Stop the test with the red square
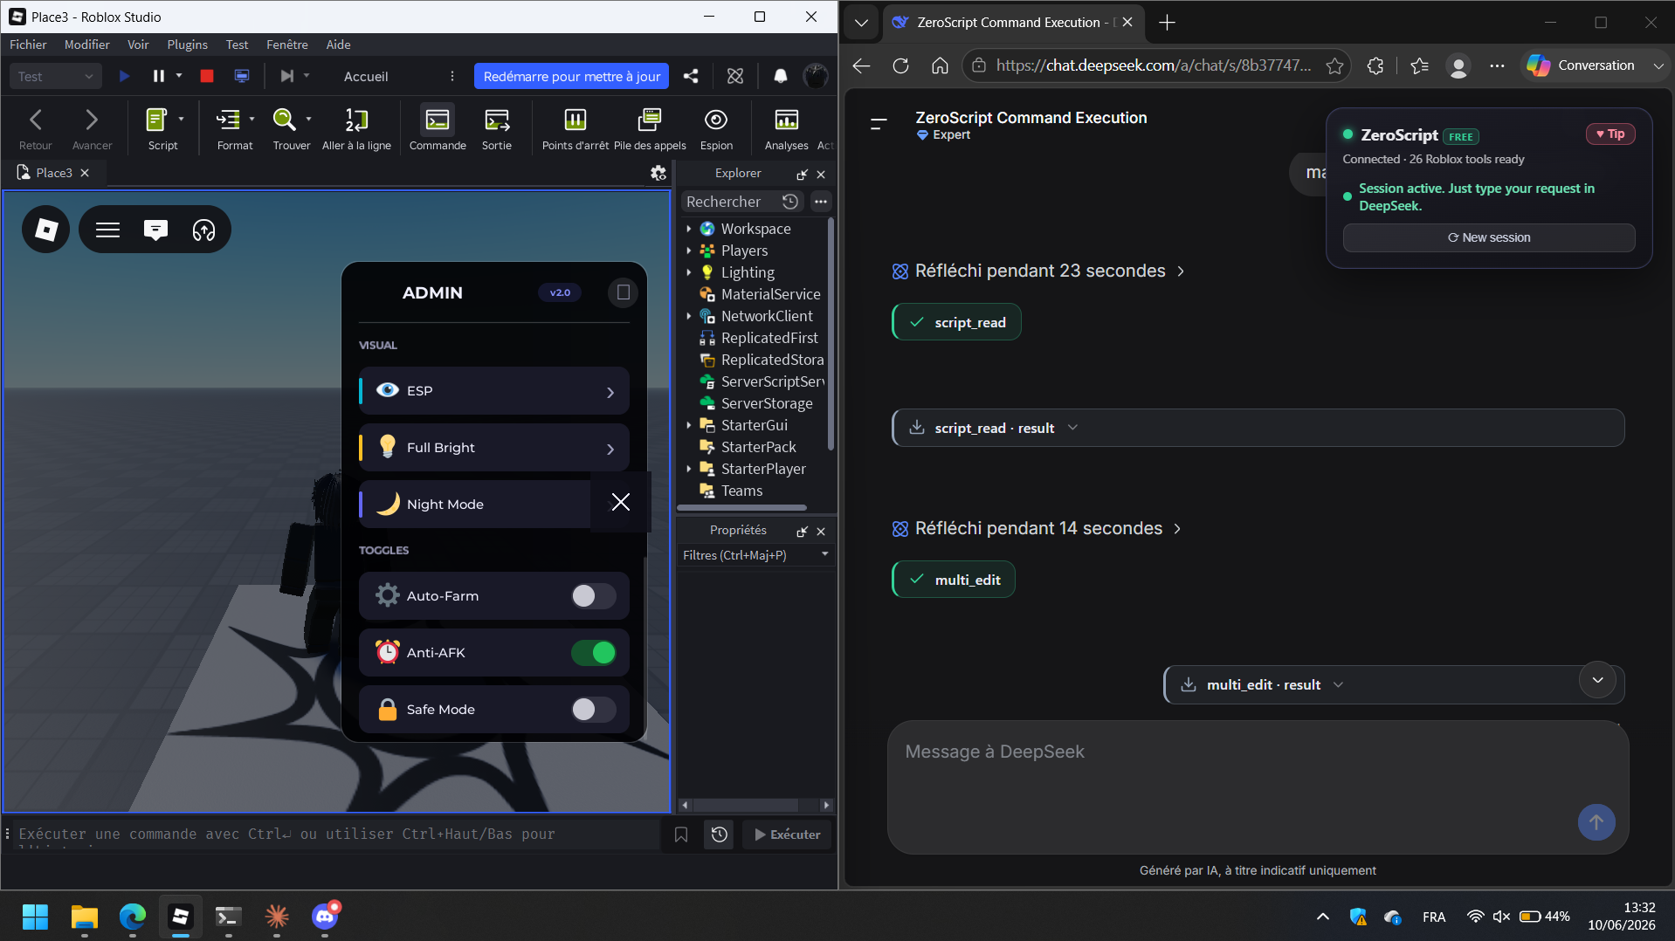 tap(207, 77)
